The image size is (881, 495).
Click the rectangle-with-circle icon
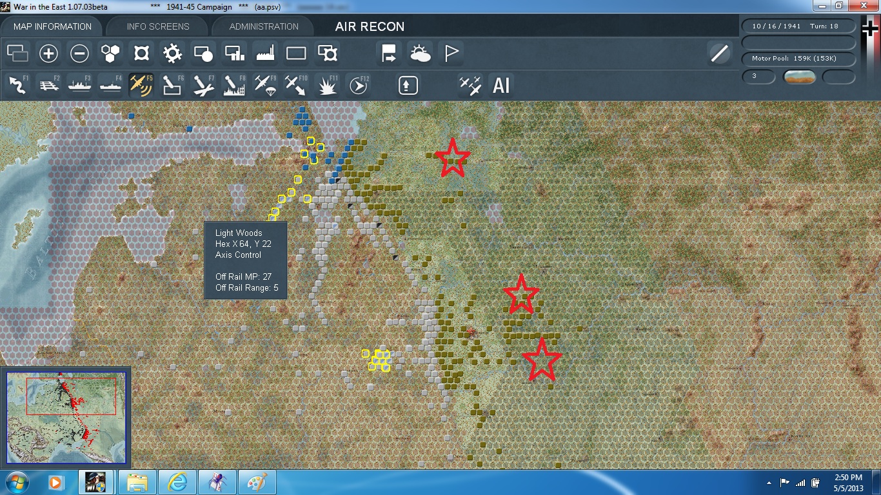(203, 53)
